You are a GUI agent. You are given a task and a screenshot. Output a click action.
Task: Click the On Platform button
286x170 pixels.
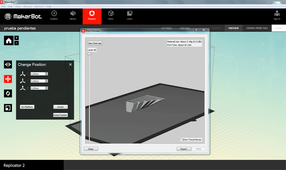(x=27, y=107)
